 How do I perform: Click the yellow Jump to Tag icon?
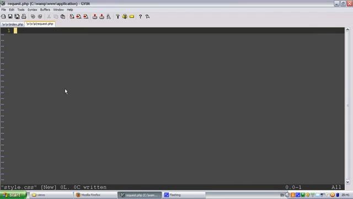pyautogui.click(x=132, y=17)
